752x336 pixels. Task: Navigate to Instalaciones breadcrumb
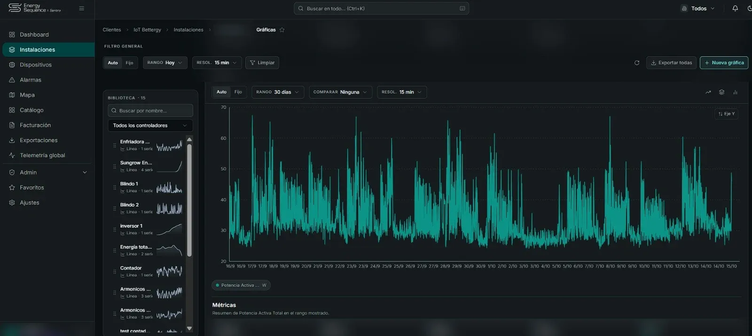(188, 30)
